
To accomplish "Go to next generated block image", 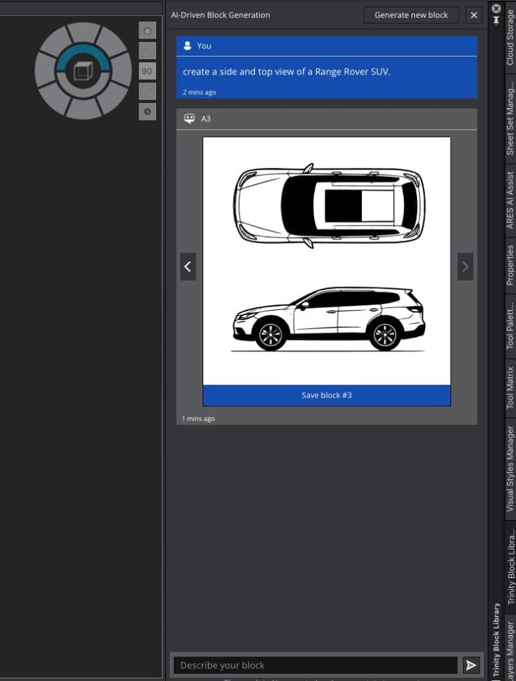I will click(466, 267).
